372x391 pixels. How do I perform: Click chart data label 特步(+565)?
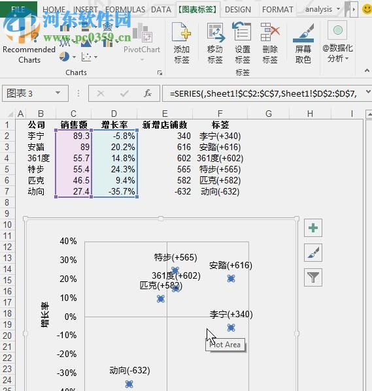(175, 257)
